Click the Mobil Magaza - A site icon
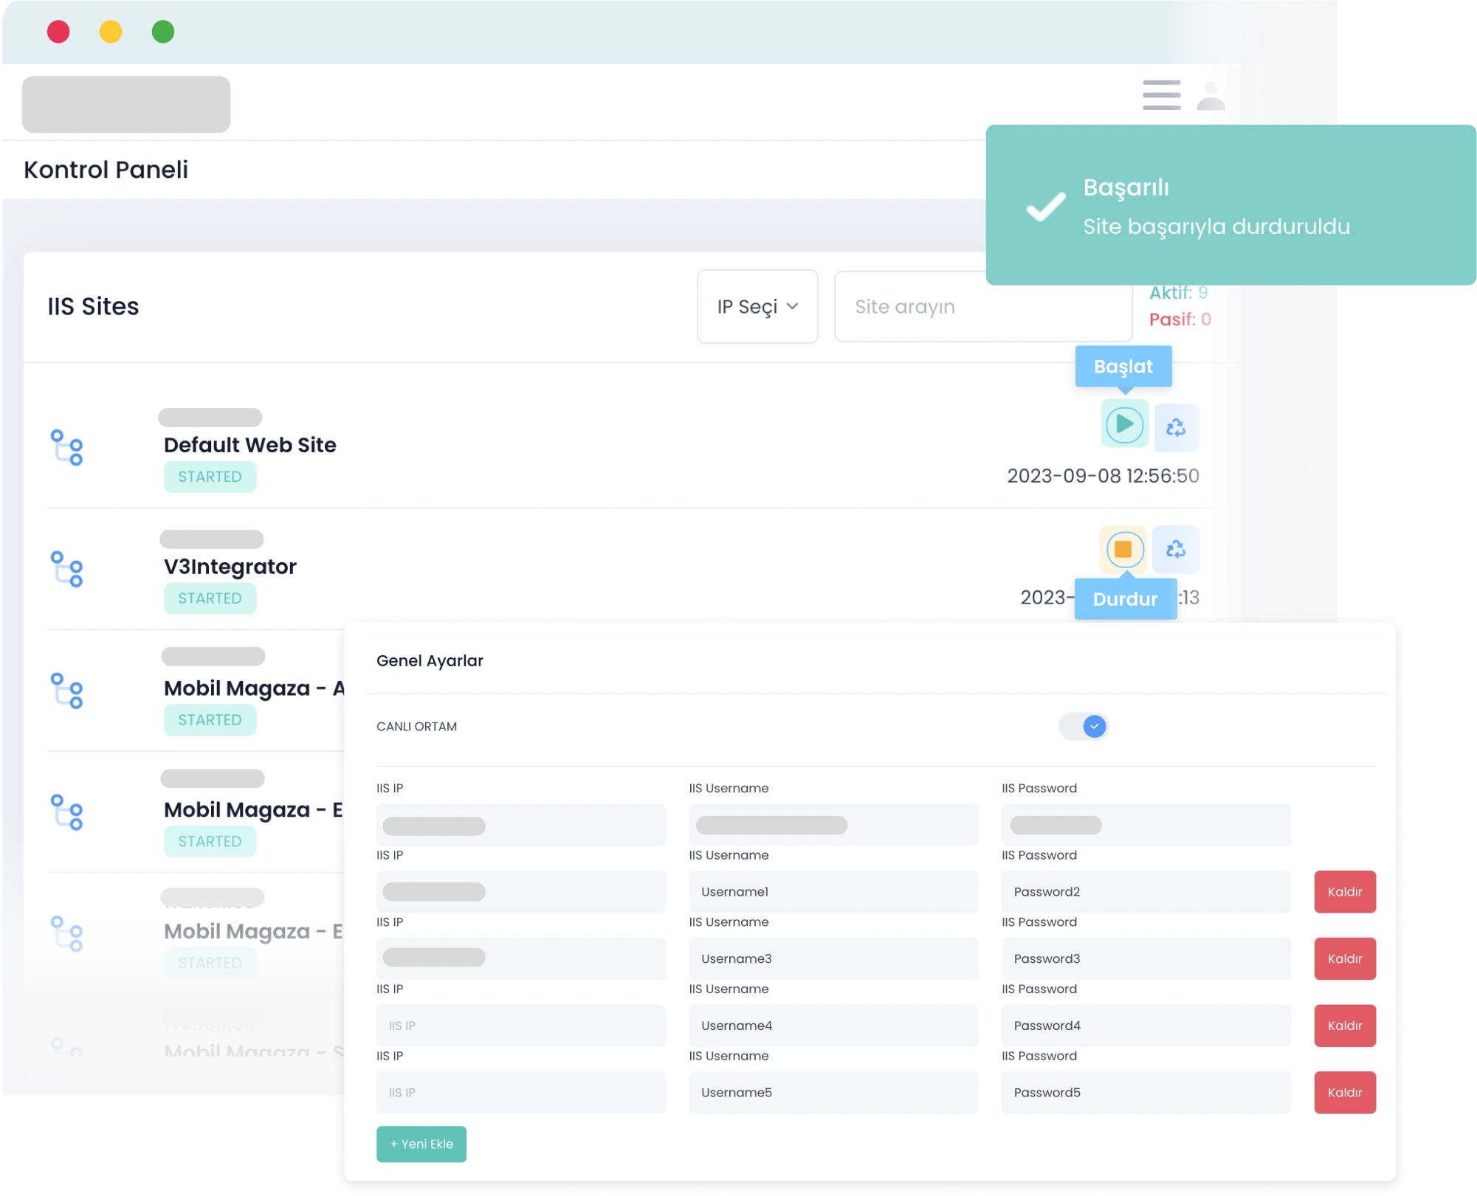This screenshot has width=1477, height=1196. (x=67, y=691)
